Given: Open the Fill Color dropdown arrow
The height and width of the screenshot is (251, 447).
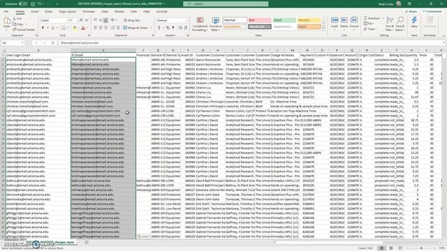Looking at the screenshot, I should pyautogui.click(x=78, y=28).
